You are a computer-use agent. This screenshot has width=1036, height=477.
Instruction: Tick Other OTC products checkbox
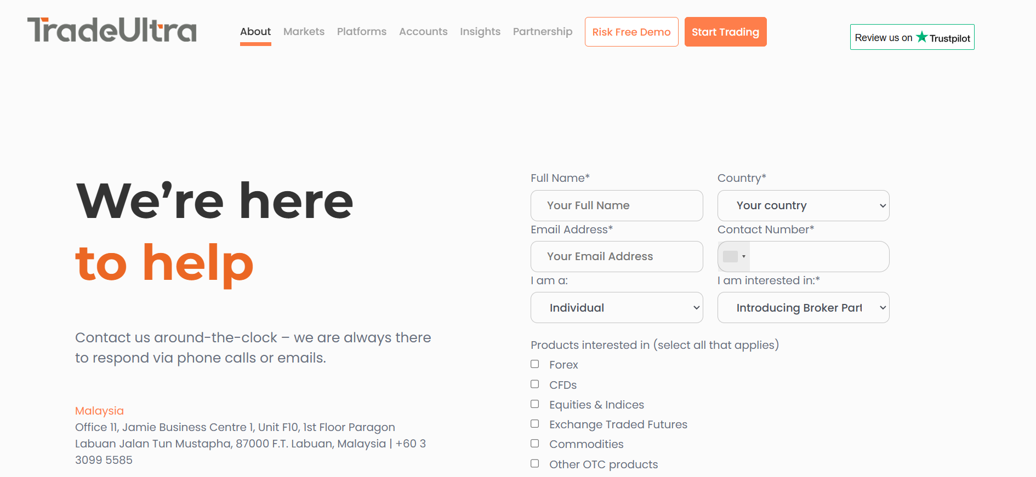[535, 464]
